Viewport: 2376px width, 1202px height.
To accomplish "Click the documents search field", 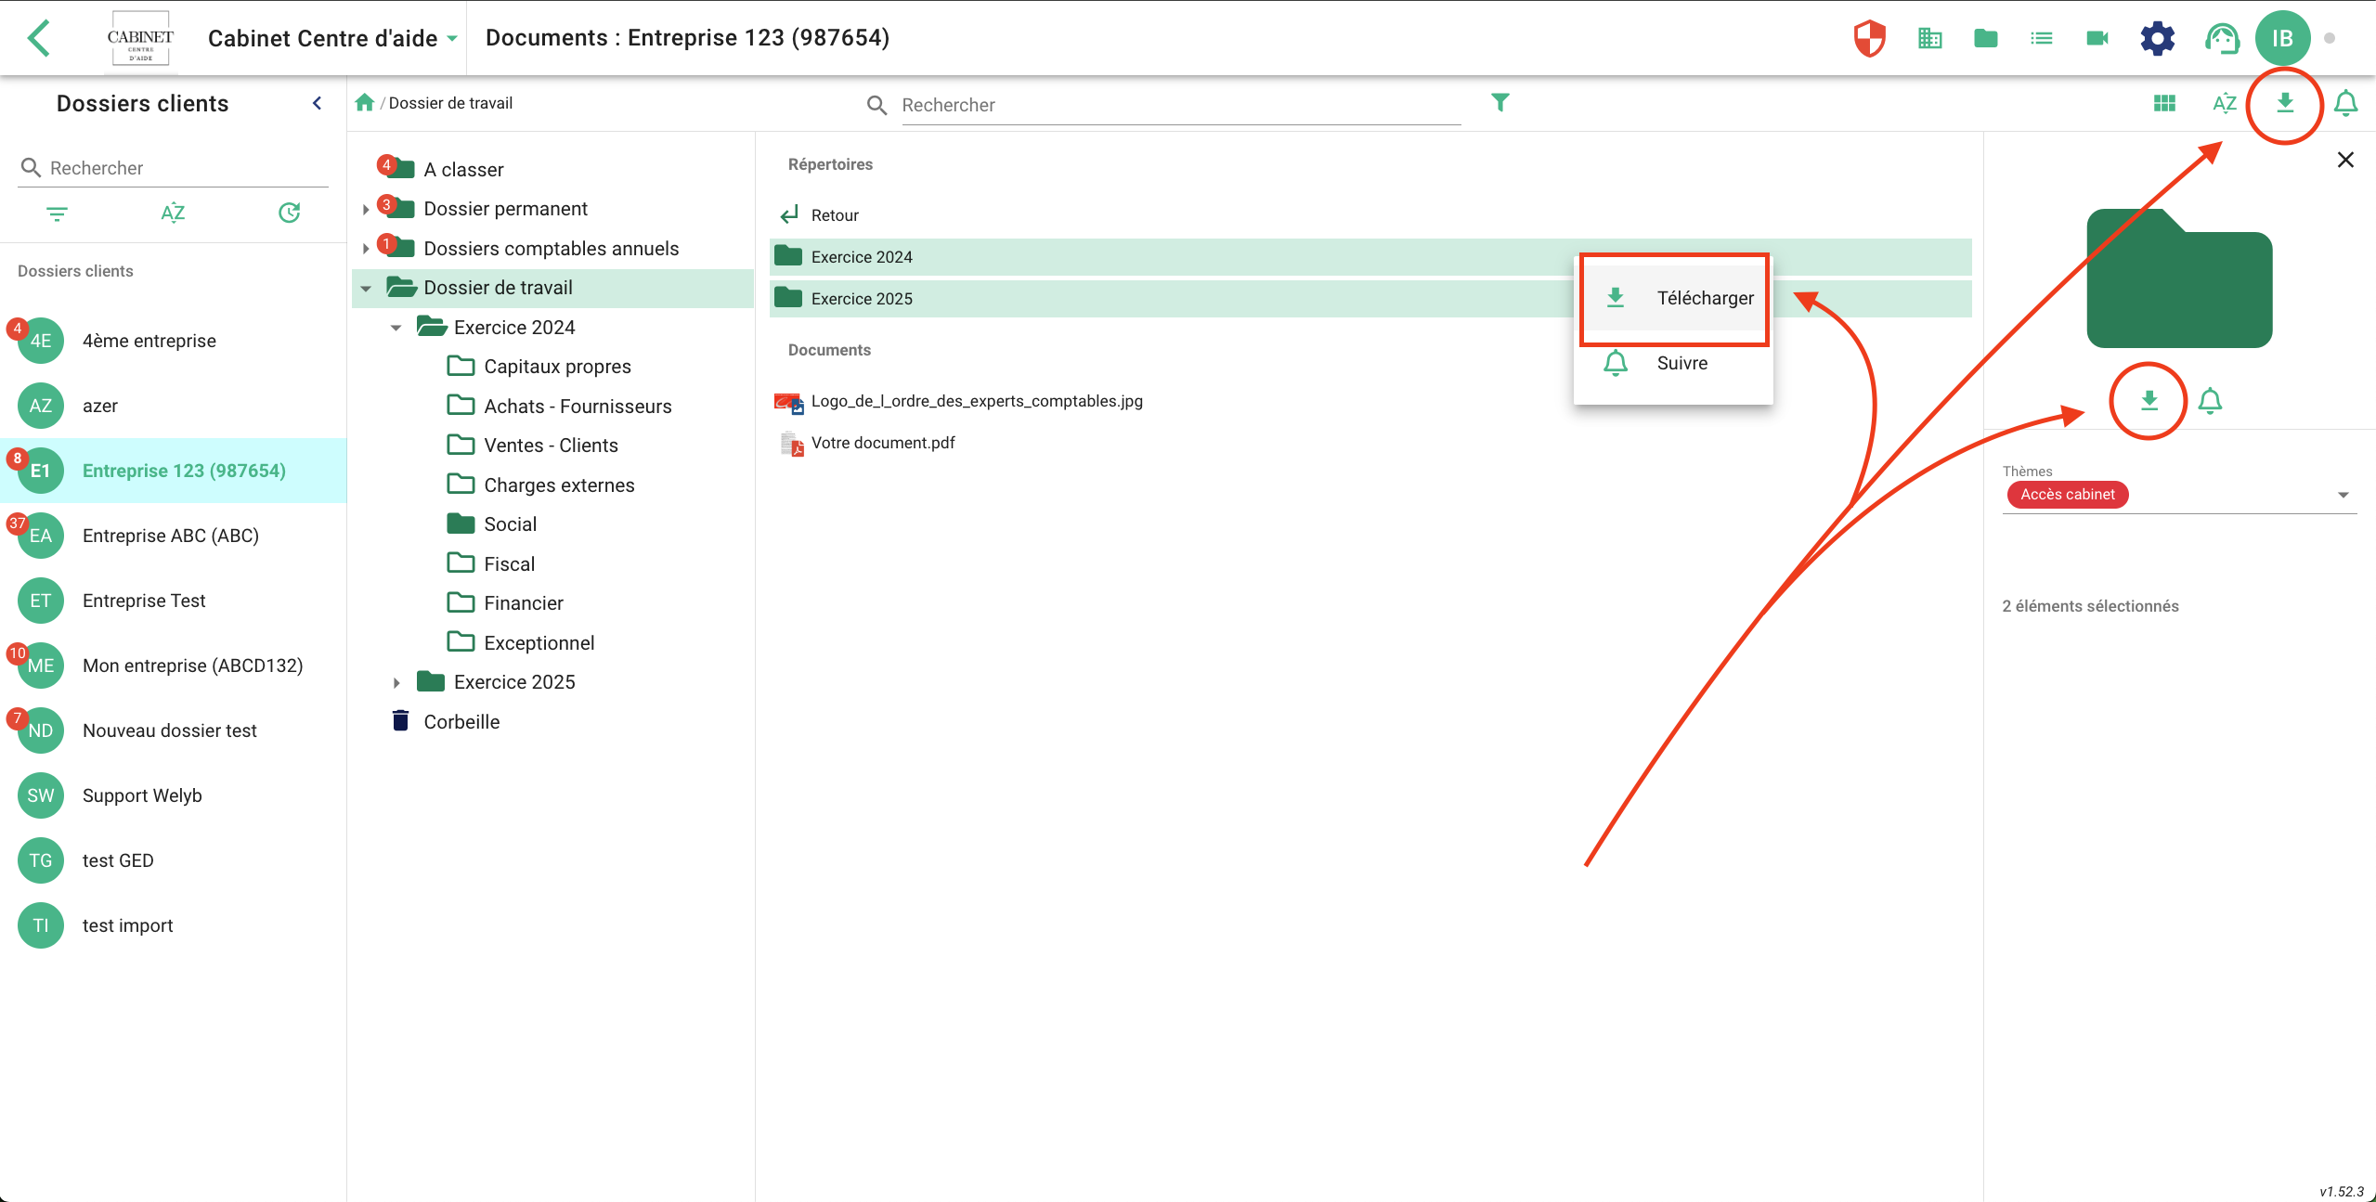I will pyautogui.click(x=1179, y=105).
